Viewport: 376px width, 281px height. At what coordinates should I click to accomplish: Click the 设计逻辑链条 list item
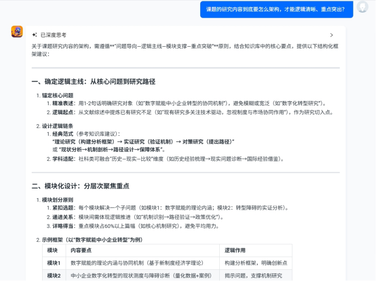point(58,126)
